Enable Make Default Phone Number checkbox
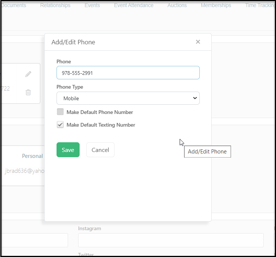The width and height of the screenshot is (276, 257). tap(60, 112)
